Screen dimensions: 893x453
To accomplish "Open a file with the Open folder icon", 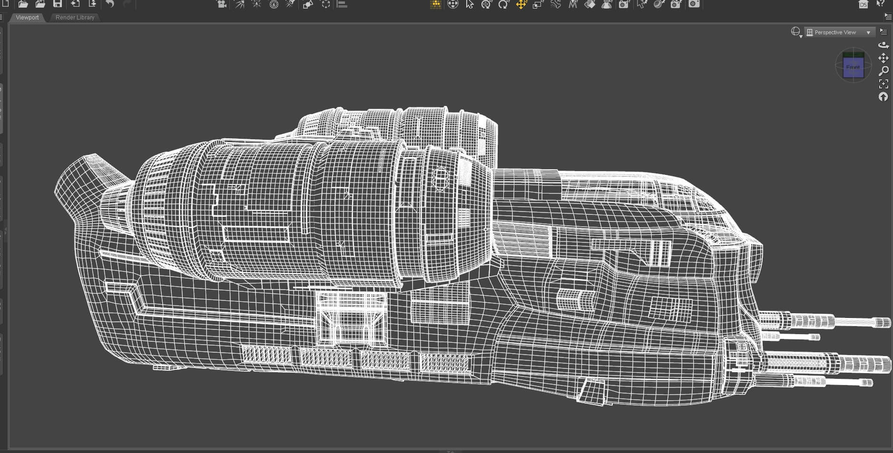I will tap(23, 4).
